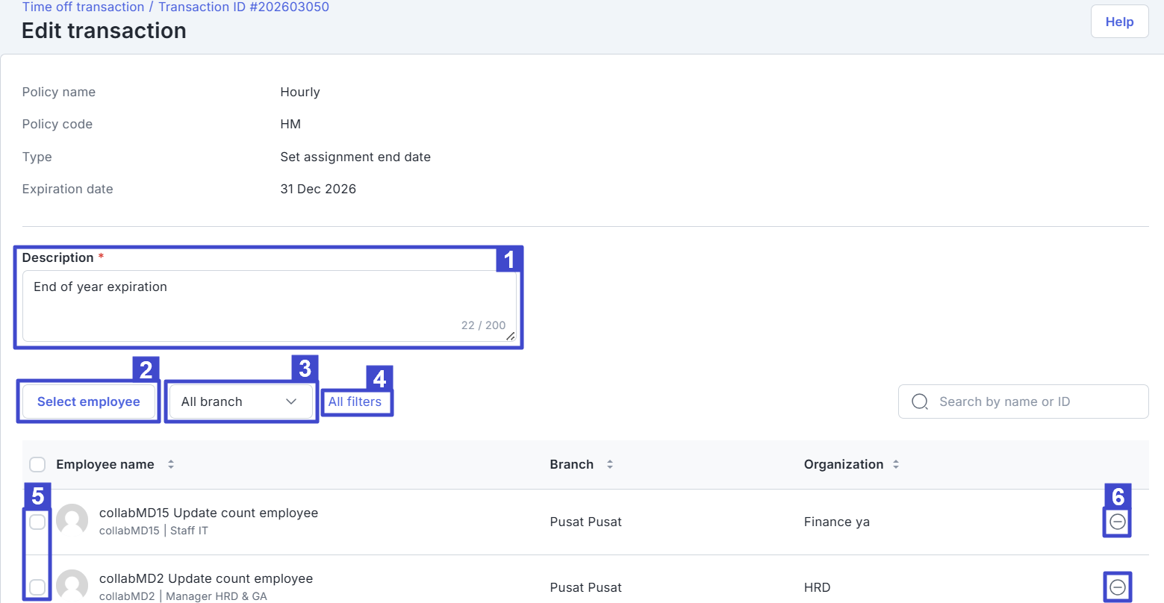Open All filters options

[x=355, y=402]
